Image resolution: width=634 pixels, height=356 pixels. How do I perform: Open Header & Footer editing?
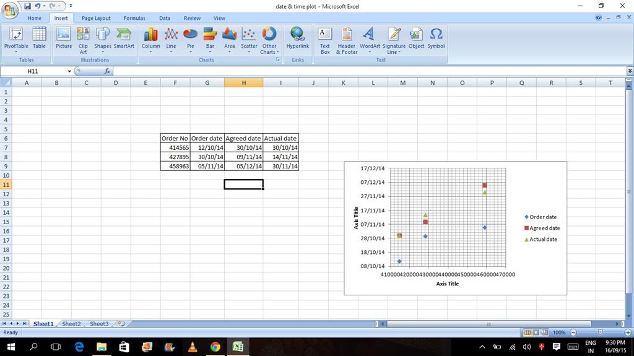pyautogui.click(x=347, y=40)
